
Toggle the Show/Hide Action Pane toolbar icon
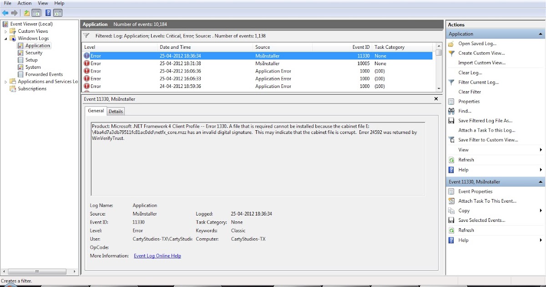[x=58, y=13]
